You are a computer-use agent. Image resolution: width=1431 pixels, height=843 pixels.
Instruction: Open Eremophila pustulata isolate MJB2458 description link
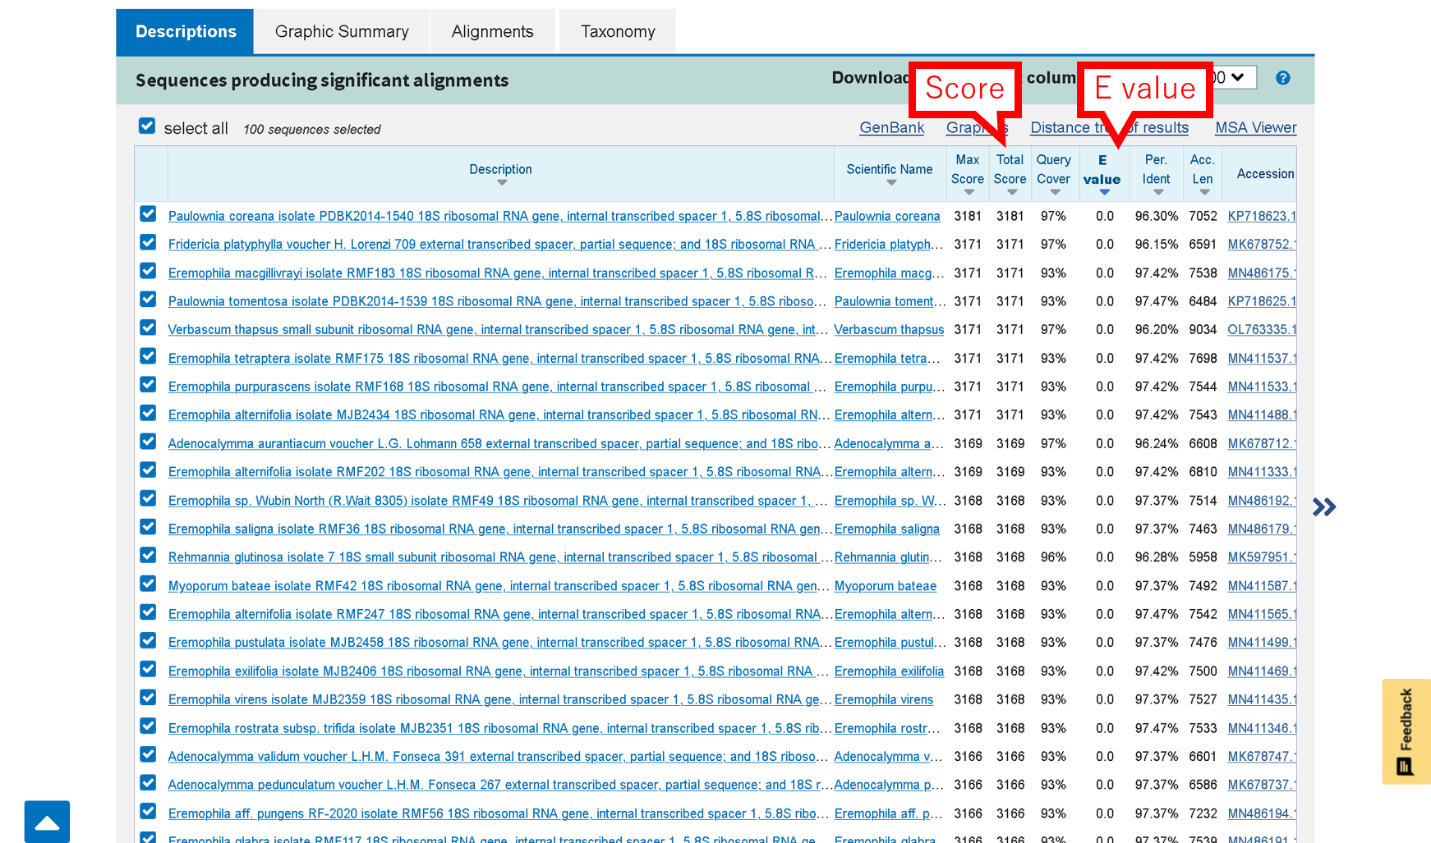(x=499, y=643)
